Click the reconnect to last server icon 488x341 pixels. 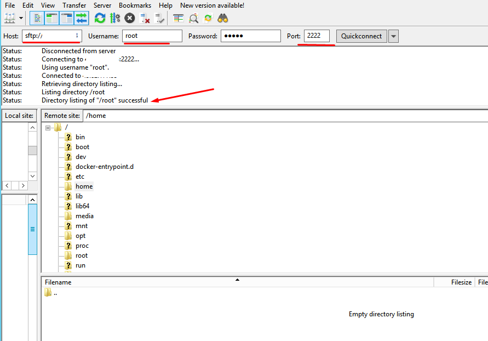pyautogui.click(x=160, y=18)
